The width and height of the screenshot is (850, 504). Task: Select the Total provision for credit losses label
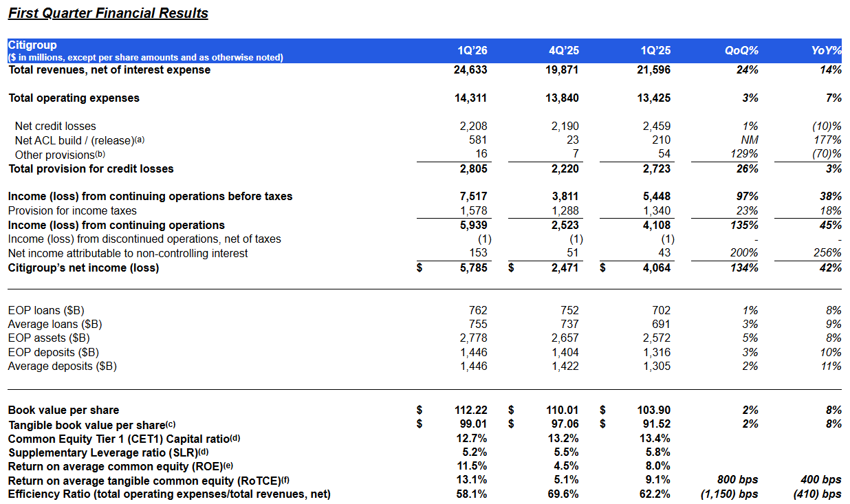(x=91, y=169)
